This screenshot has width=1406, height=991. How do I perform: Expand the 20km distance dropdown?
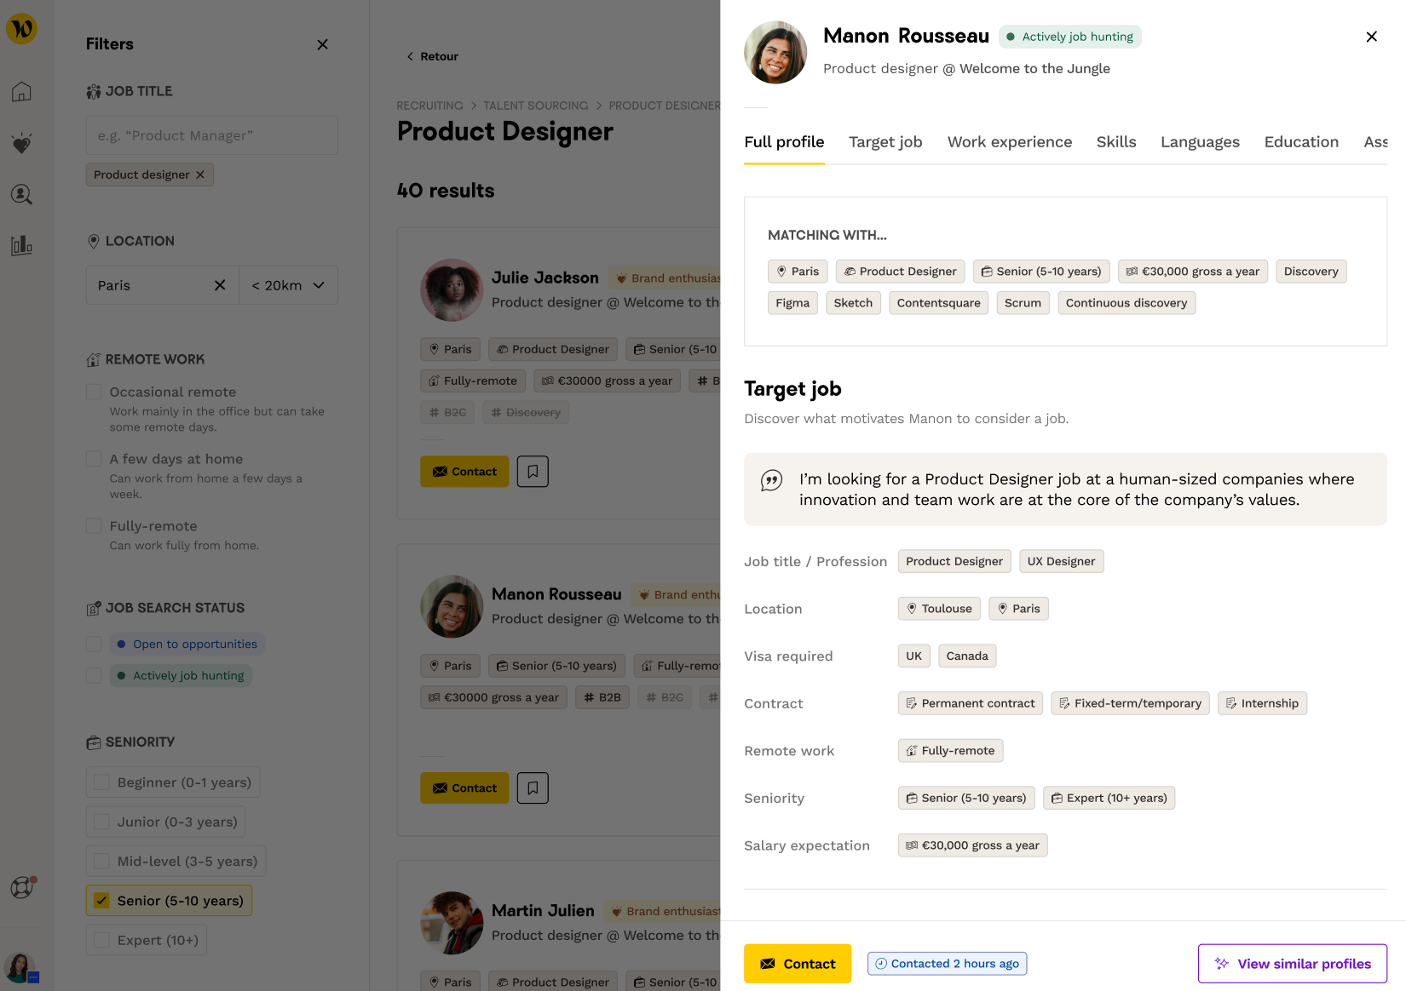point(289,285)
